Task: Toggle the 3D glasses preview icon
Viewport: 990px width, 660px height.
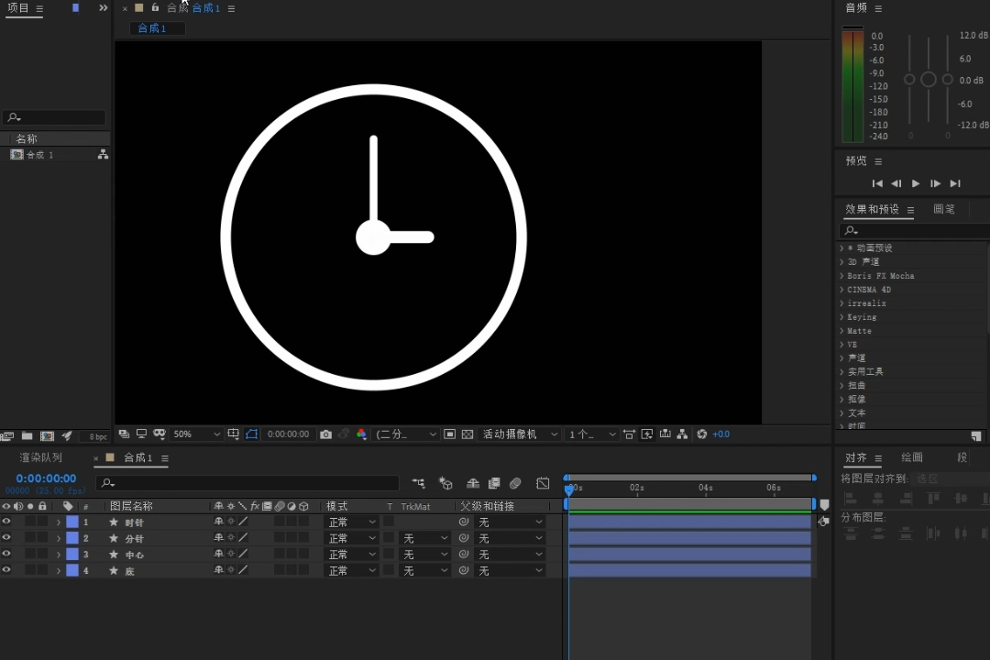Action: tap(159, 434)
